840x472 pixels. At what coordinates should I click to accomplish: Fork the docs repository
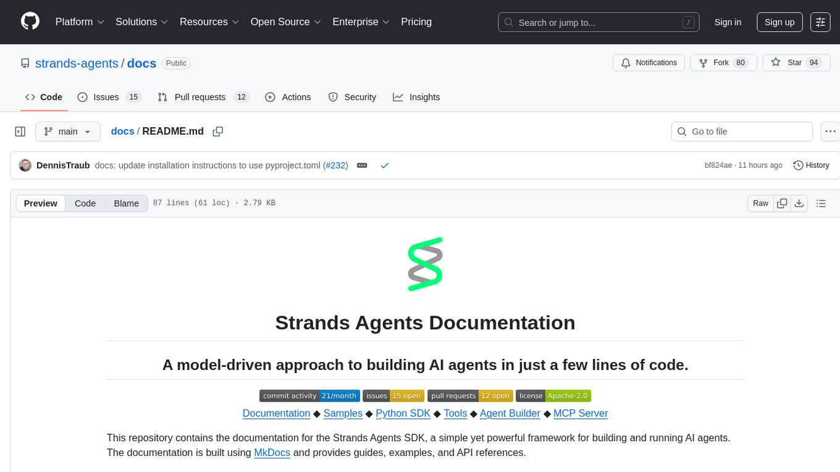724,62
